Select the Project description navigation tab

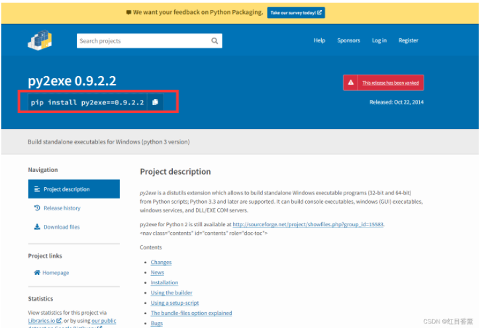73,189
